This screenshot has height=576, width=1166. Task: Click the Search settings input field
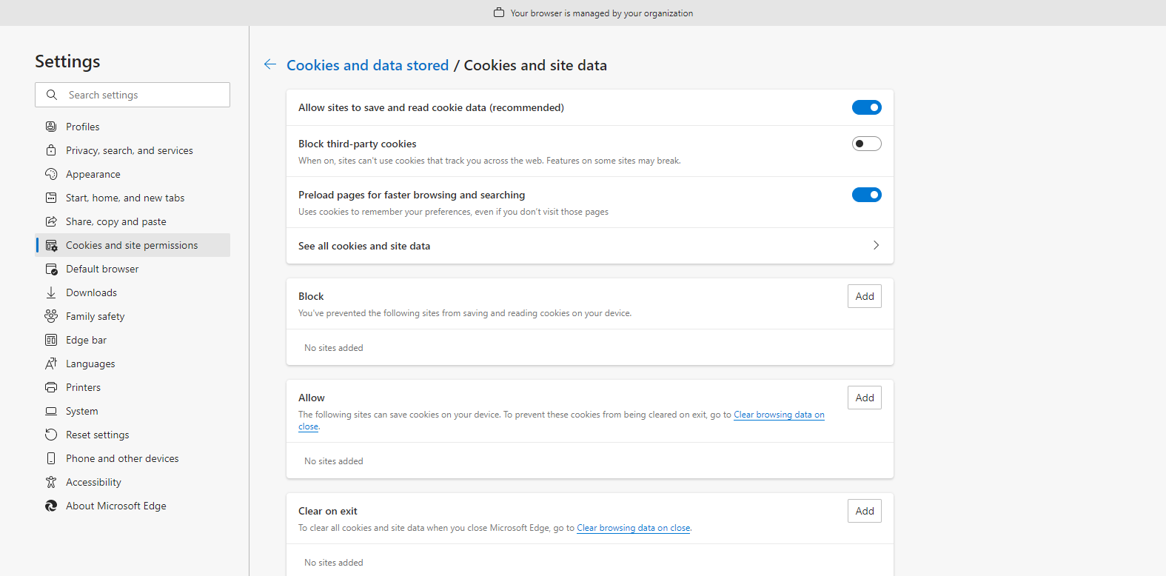coord(133,95)
